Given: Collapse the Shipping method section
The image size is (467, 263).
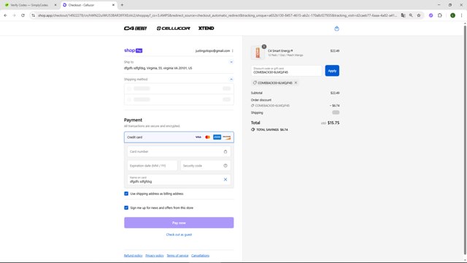Looking at the screenshot, I should 231,80.
